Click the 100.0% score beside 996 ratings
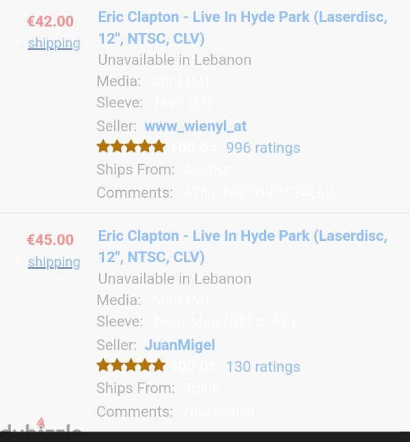Screen dimensions: 410x442 [x=195, y=148]
